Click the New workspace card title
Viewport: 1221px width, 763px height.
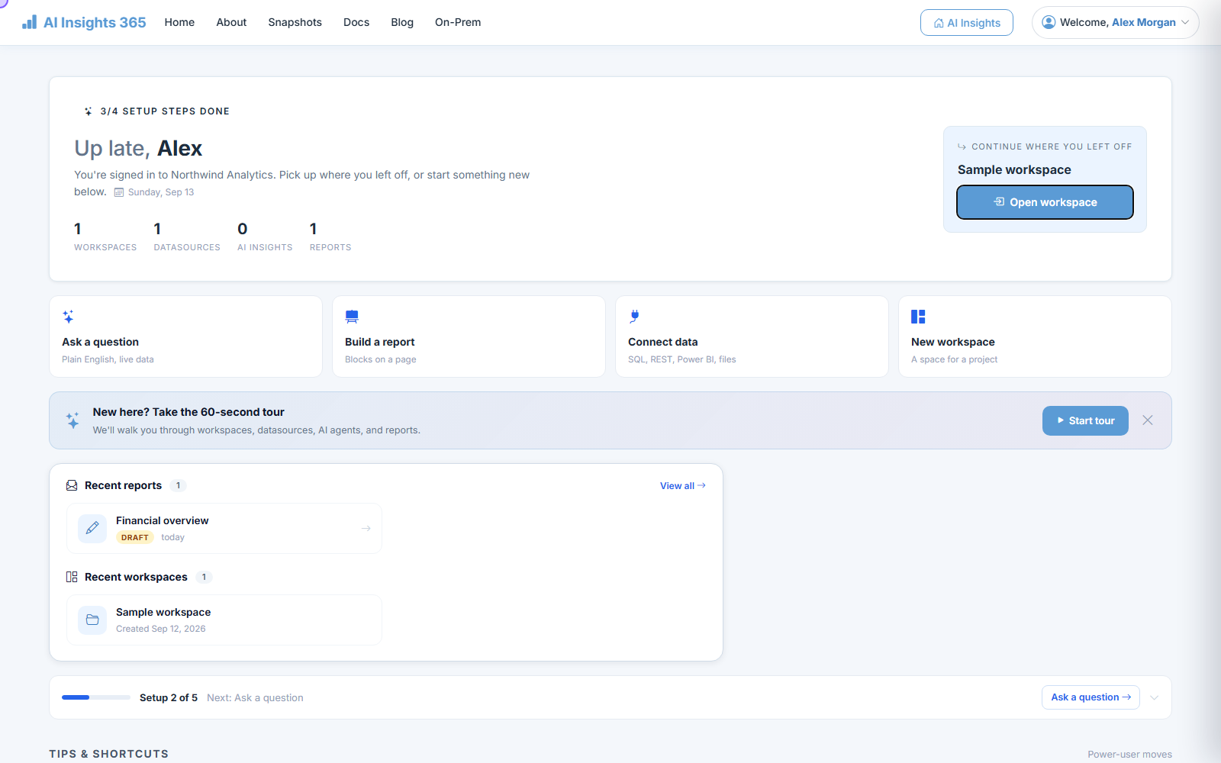953,342
